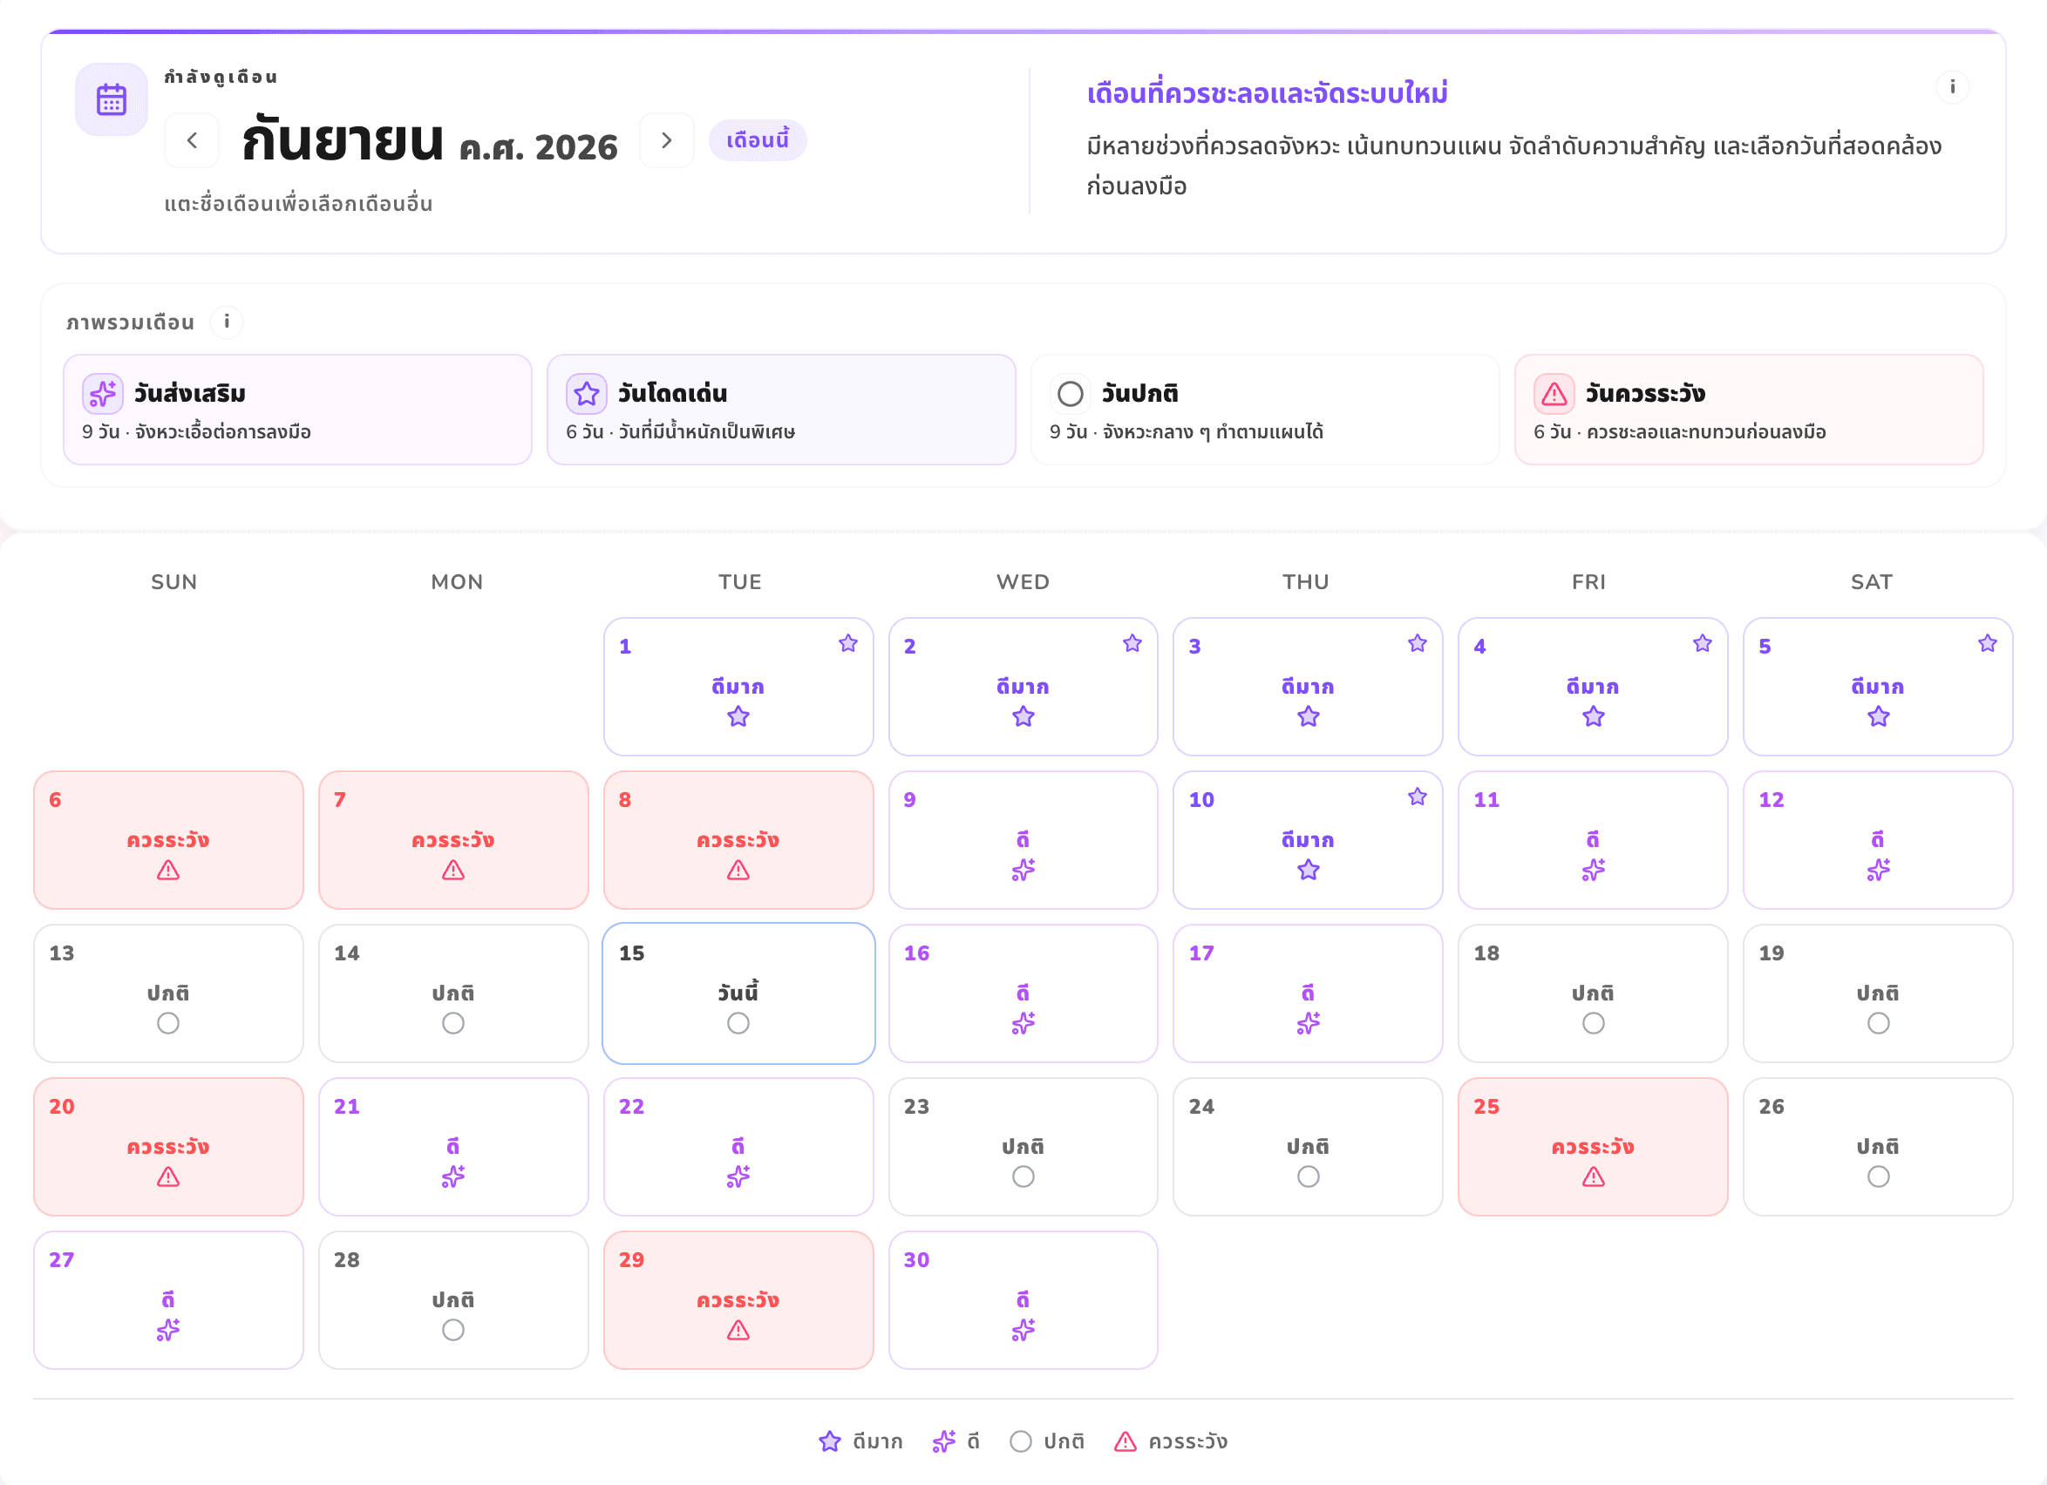Advance to next month with right chevron
This screenshot has height=1485, width=2047.
tap(666, 139)
